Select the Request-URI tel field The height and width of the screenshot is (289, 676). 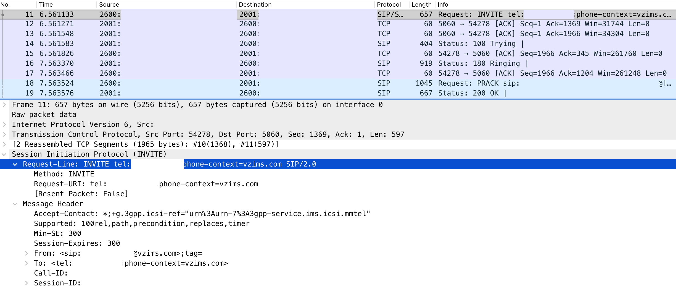click(x=338, y=184)
